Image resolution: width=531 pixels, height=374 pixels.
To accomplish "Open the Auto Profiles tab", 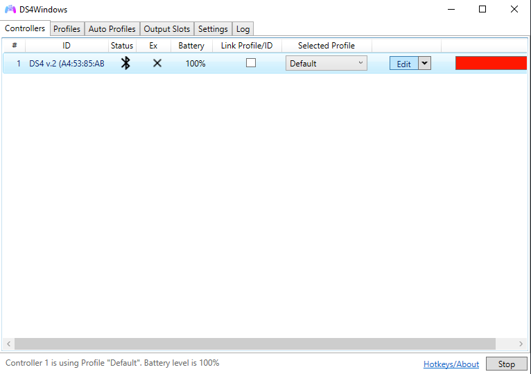I will (x=112, y=29).
